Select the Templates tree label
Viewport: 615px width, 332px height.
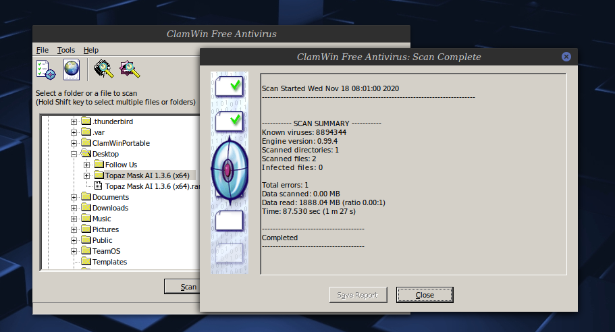click(109, 262)
